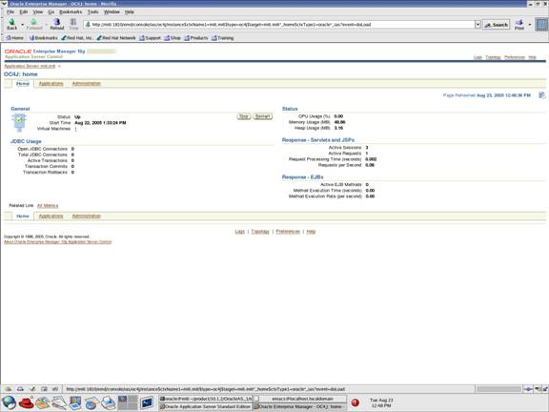Open the All Metrics related link

point(48,206)
